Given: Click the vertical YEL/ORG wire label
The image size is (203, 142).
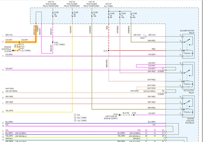Looking at the screenshot, I should tap(71, 30).
